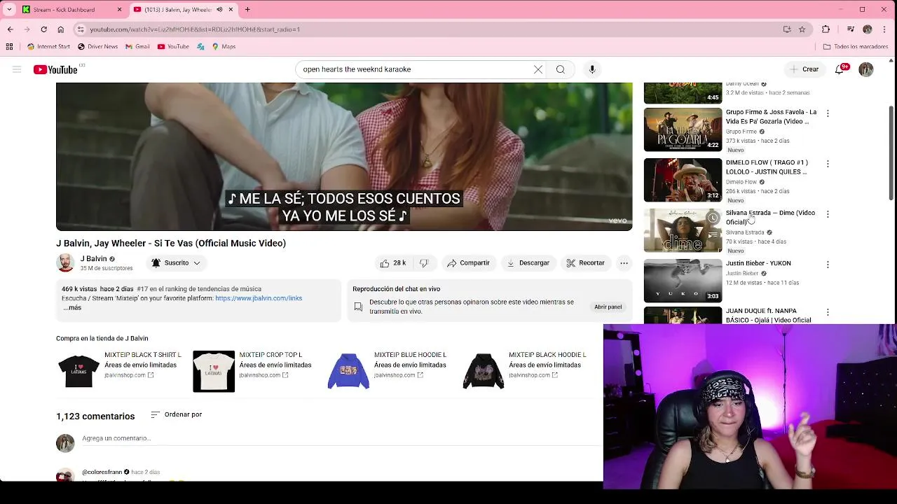The height and width of the screenshot is (504, 897).
Task: Switch to Stream - Kick Dashboard tab
Action: coord(70,10)
